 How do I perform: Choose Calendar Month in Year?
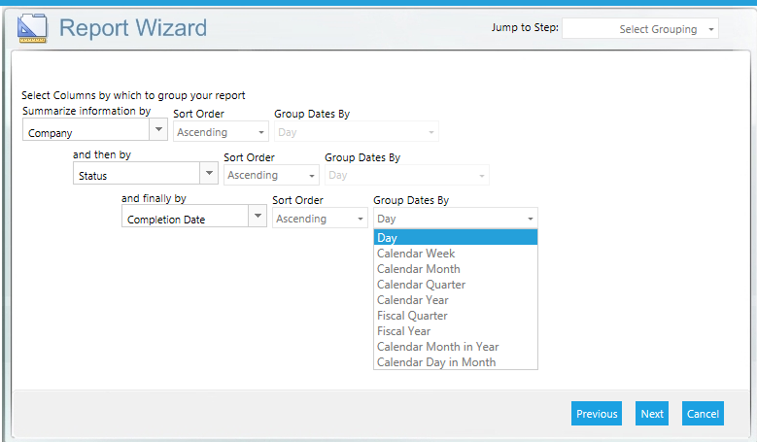(455, 347)
